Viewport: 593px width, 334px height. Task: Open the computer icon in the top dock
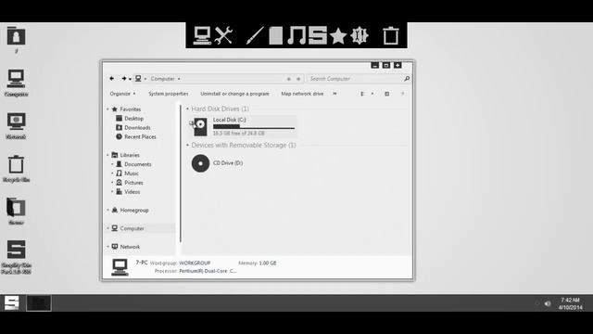202,35
